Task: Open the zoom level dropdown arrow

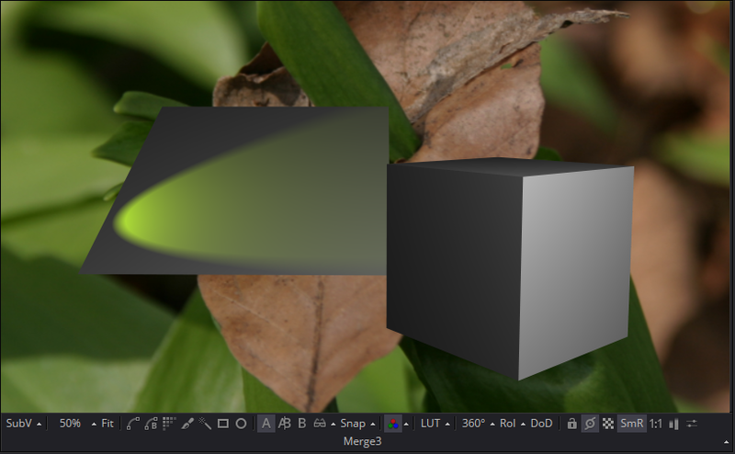Action: (x=94, y=424)
